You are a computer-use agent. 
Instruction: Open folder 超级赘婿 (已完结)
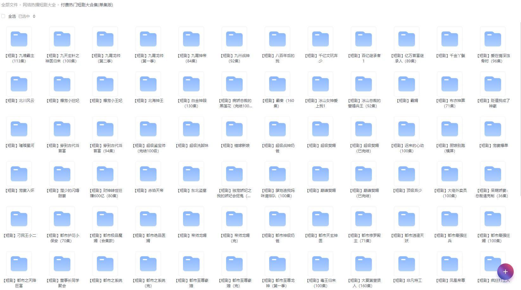(x=364, y=129)
